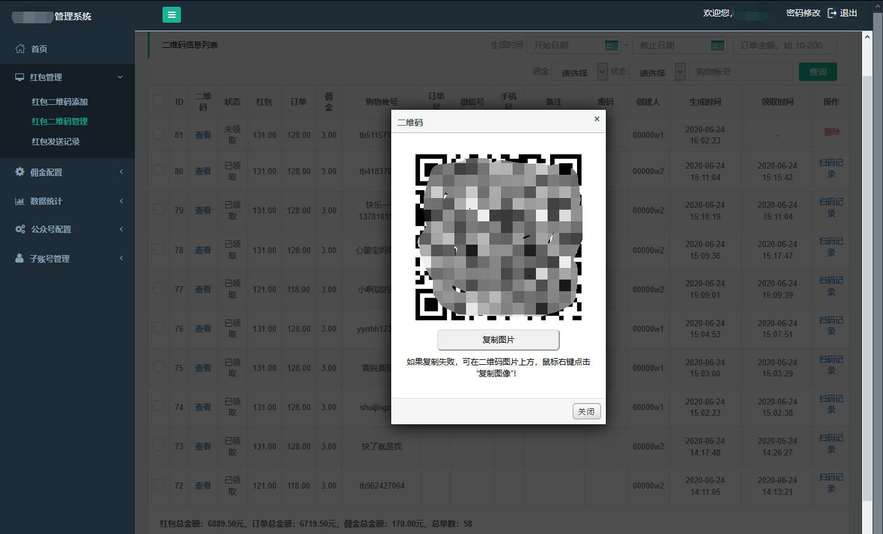This screenshot has height=534, width=883.
Task: Click the logout icon beside 退出
Action: [832, 13]
